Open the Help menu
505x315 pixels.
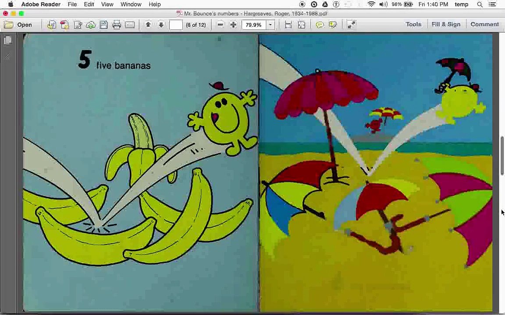155,4
